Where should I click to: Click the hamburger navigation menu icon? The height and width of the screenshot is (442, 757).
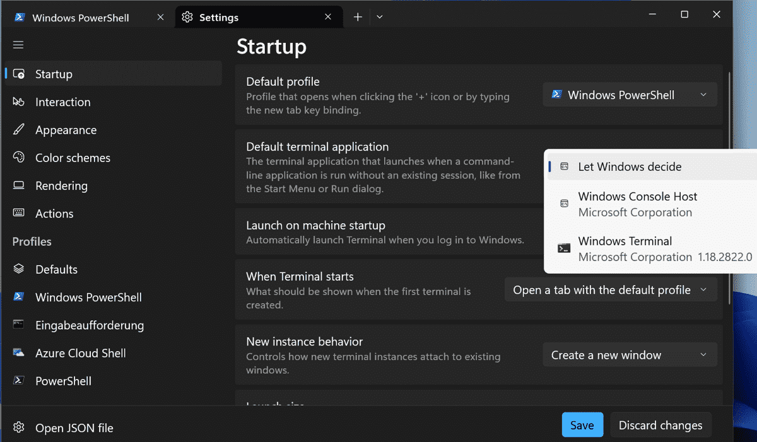(x=18, y=45)
